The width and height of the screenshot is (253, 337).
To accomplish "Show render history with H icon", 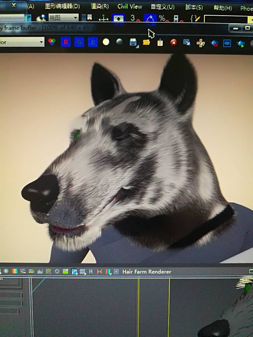I will pyautogui.click(x=91, y=272).
